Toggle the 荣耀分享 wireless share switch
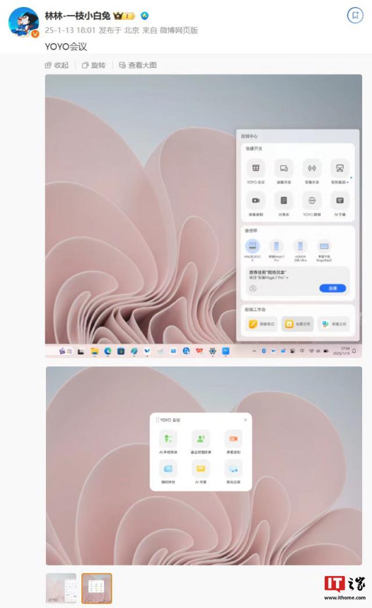Image resolution: width=372 pixels, height=608 pixels. pos(312,169)
